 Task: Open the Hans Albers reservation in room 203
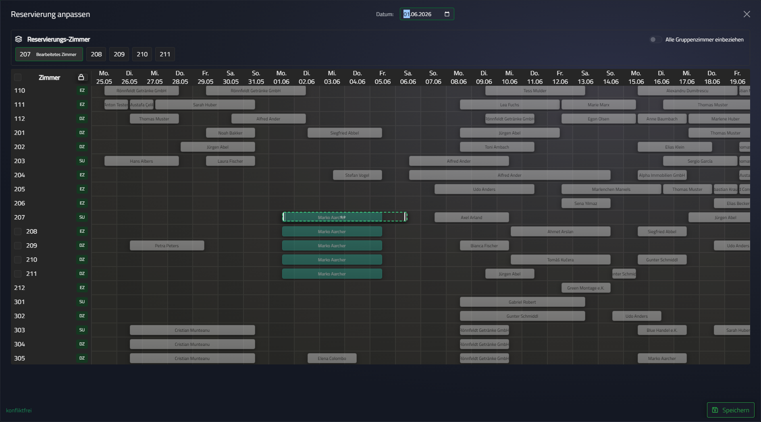(x=141, y=161)
